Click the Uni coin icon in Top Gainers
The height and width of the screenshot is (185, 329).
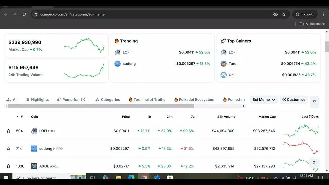pos(224,75)
